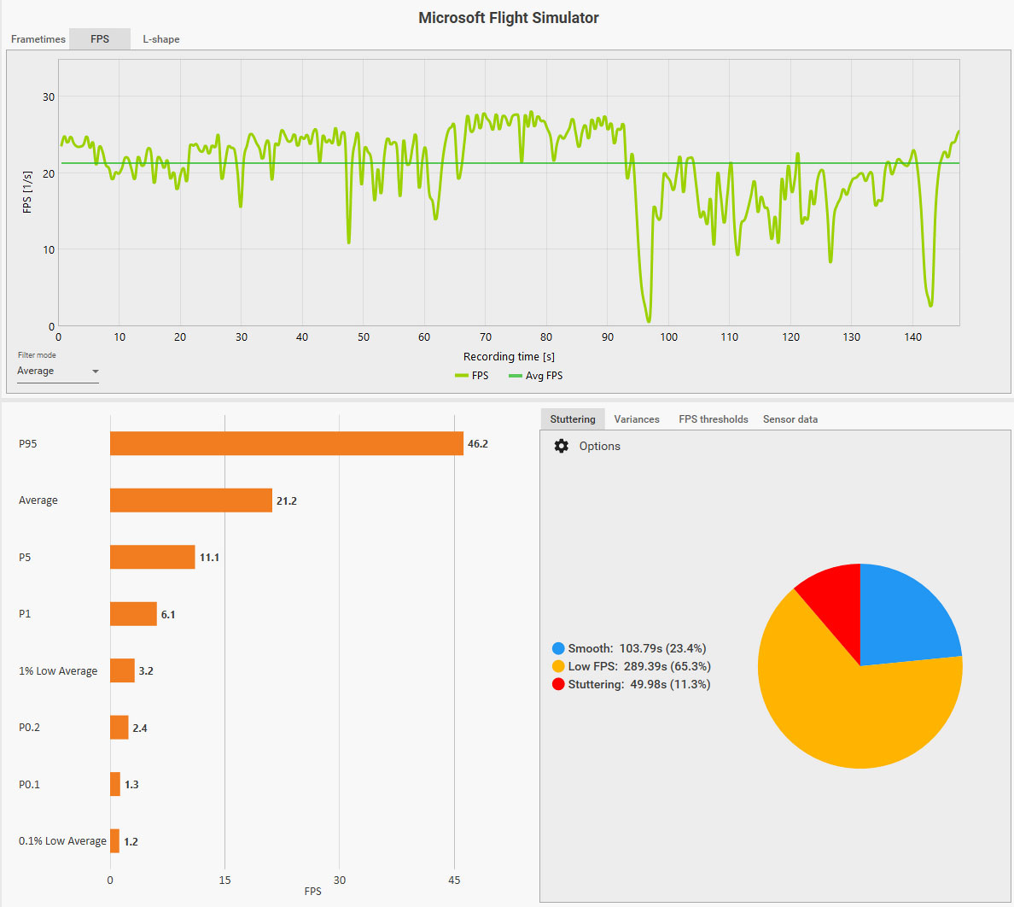Open the Options gear icon
Screen dimensions: 1014x907
pos(562,446)
